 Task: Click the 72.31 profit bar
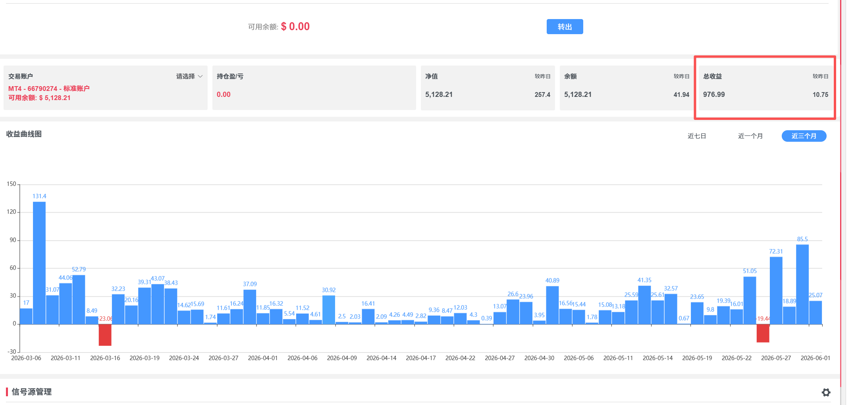pyautogui.click(x=776, y=291)
